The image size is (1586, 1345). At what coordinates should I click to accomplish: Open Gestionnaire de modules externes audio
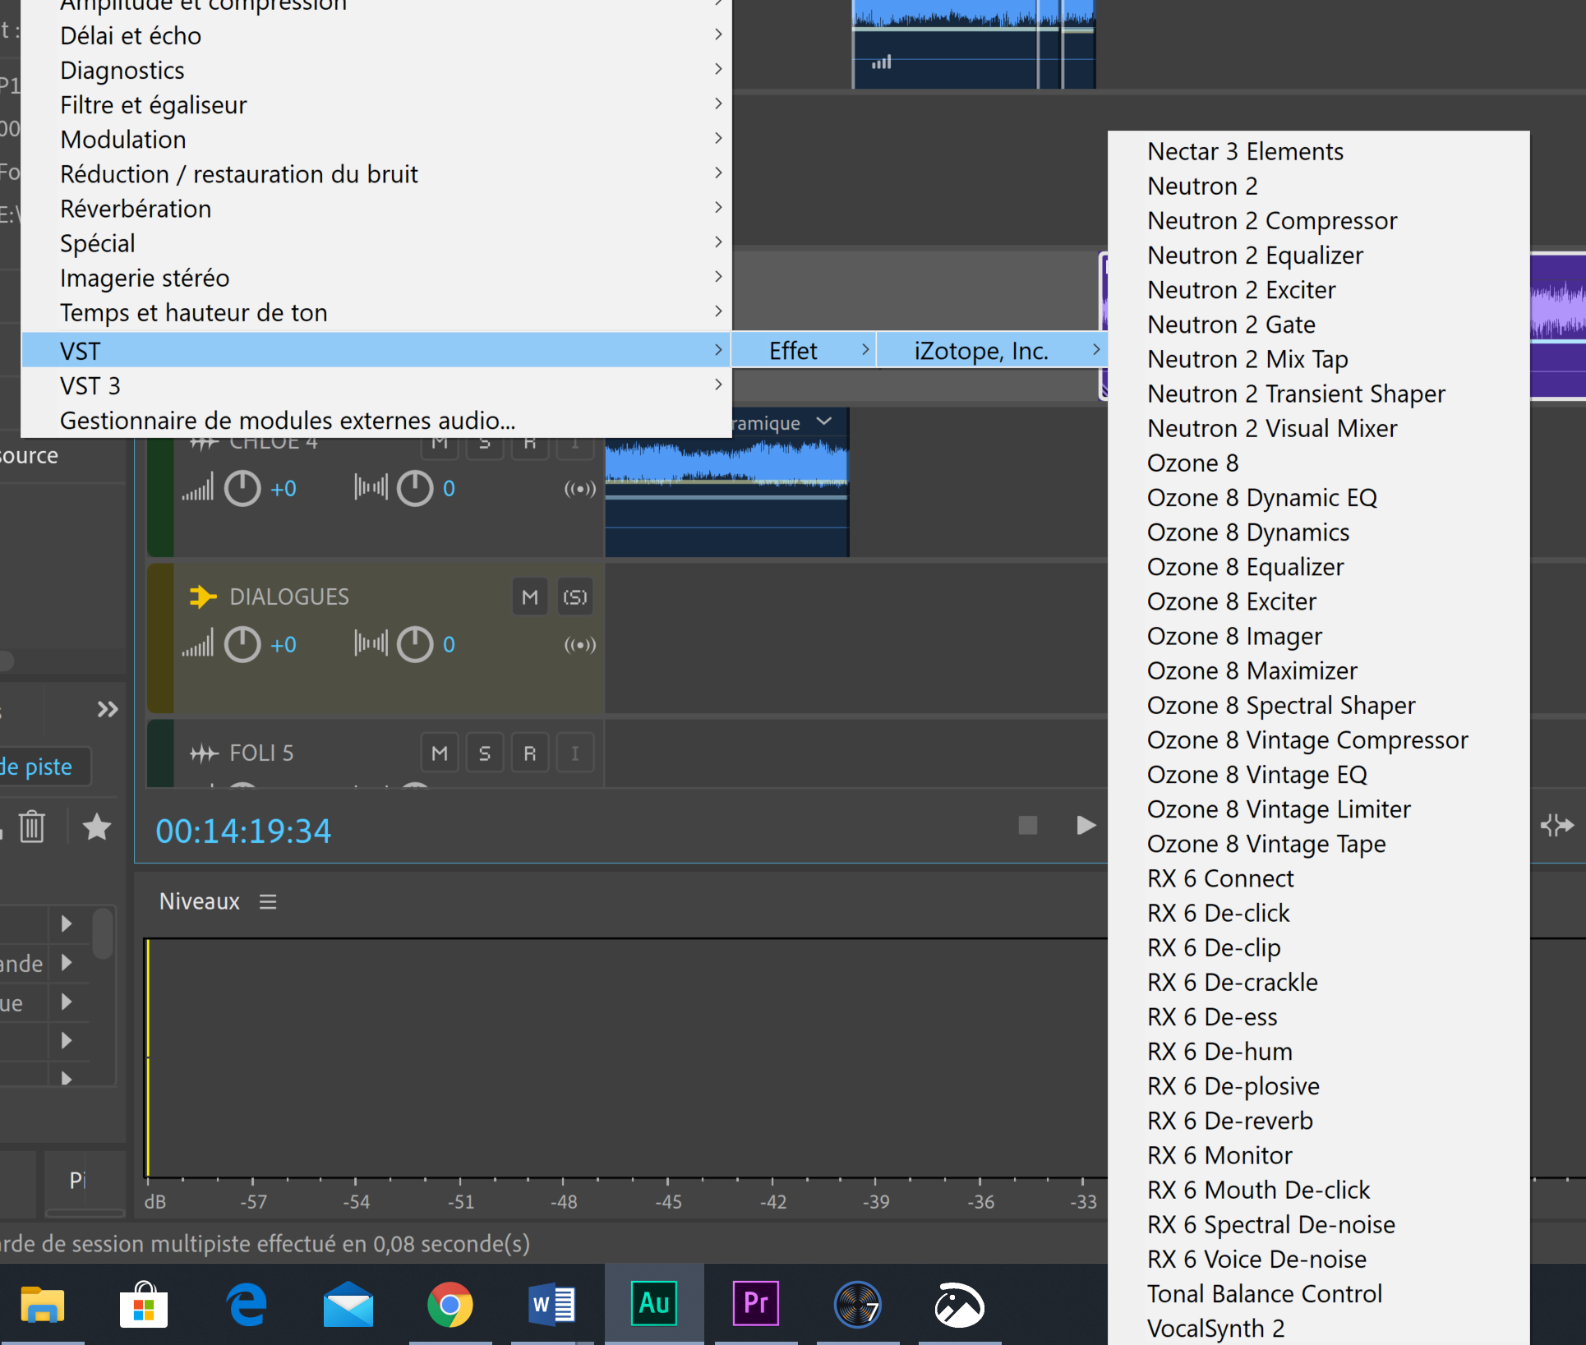[376, 420]
